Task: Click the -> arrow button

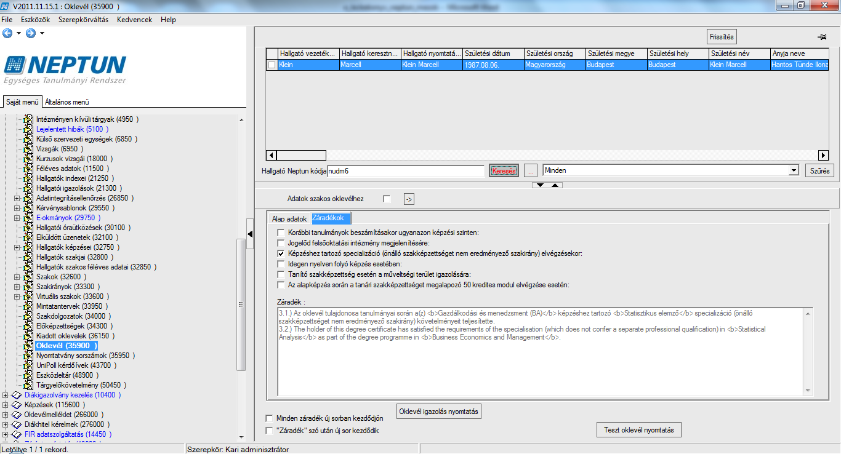Action: [409, 199]
